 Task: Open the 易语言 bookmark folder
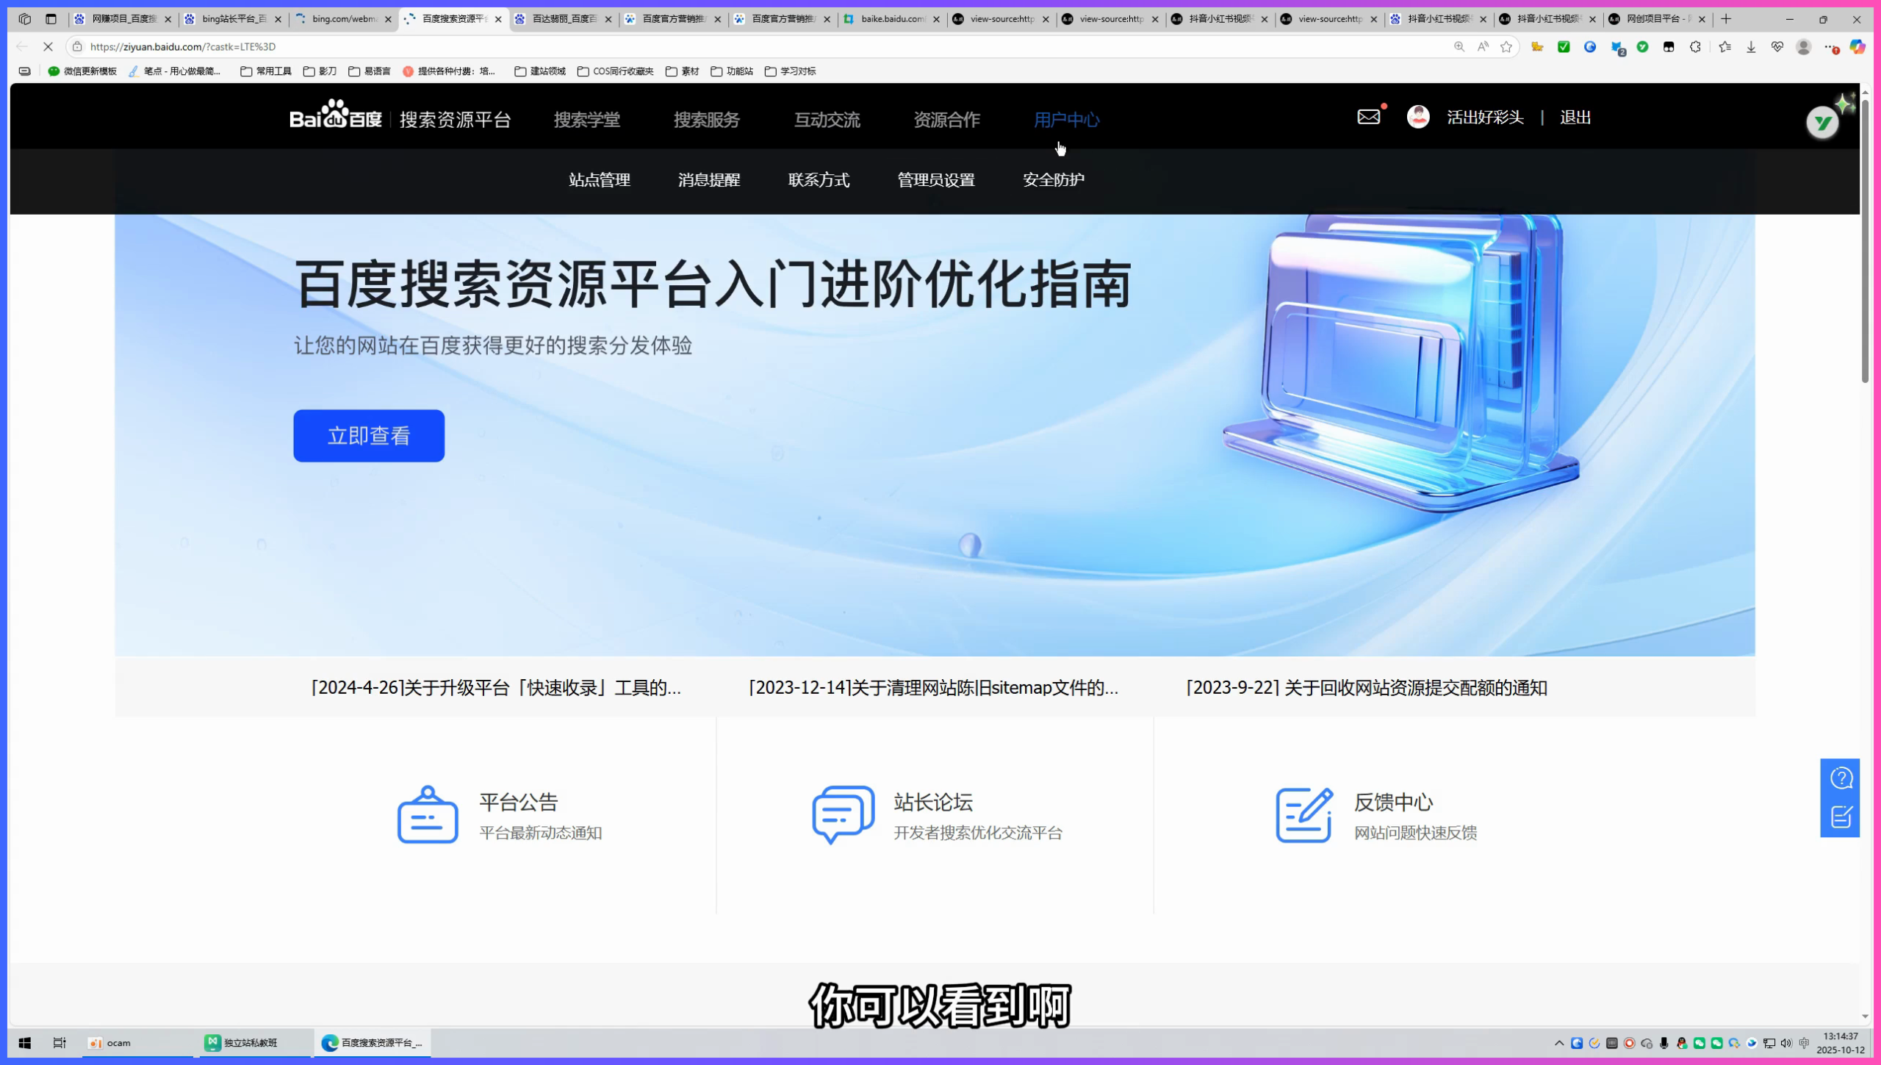[369, 71]
